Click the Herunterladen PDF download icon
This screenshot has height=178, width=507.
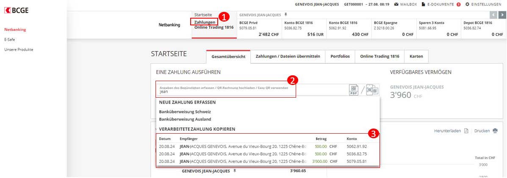pos(466,131)
